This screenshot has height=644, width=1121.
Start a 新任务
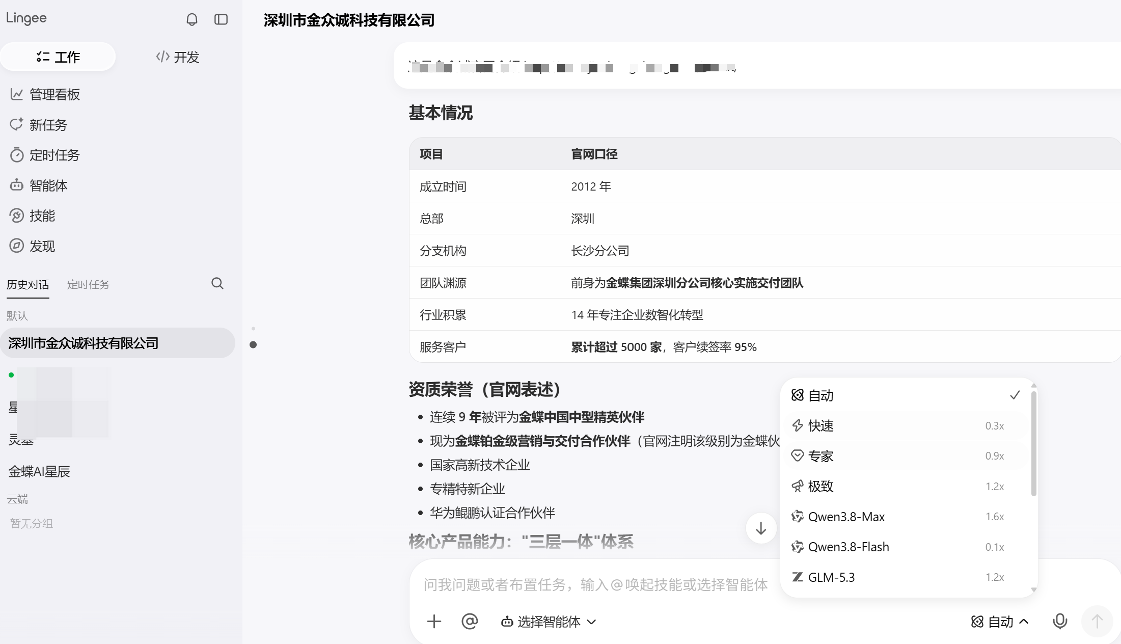pyautogui.click(x=39, y=125)
